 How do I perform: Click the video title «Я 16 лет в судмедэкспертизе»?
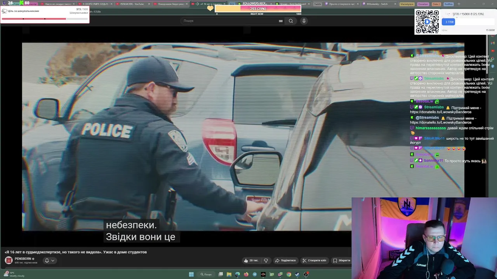pyautogui.click(x=76, y=252)
